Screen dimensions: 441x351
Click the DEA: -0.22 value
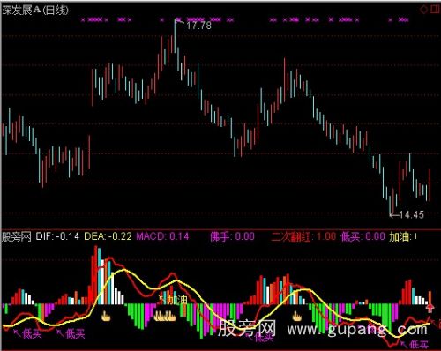click(x=108, y=236)
